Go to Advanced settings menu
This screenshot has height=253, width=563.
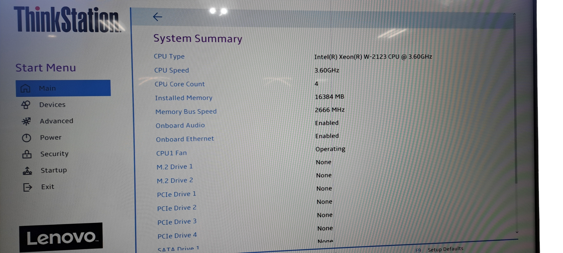pyautogui.click(x=56, y=121)
